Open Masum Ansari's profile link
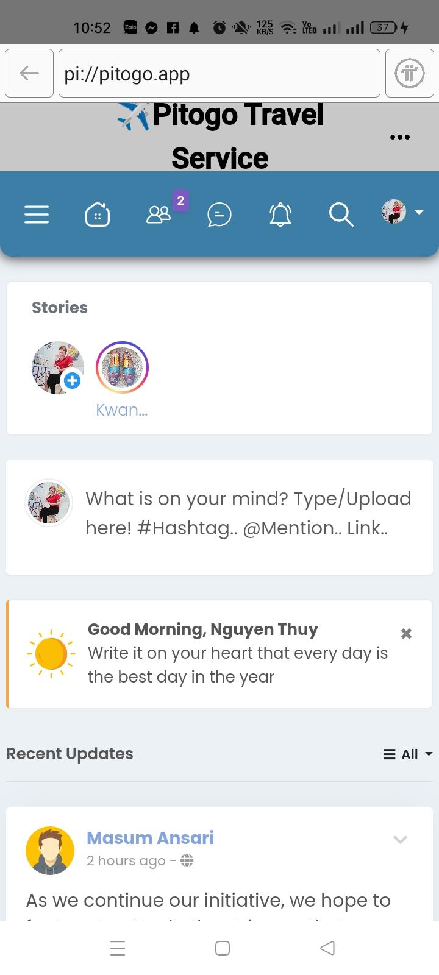439x975 pixels. click(x=150, y=838)
